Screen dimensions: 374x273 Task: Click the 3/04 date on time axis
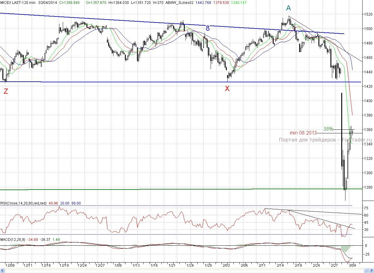(351, 265)
